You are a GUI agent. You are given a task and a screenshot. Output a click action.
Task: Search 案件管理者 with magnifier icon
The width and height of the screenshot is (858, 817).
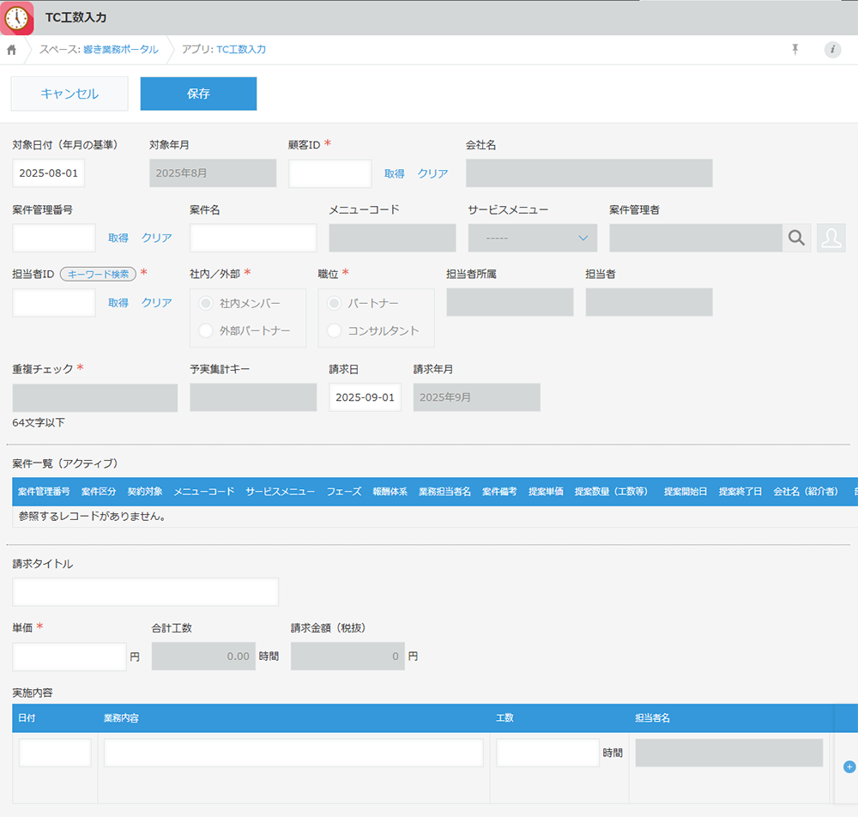pyautogui.click(x=796, y=238)
